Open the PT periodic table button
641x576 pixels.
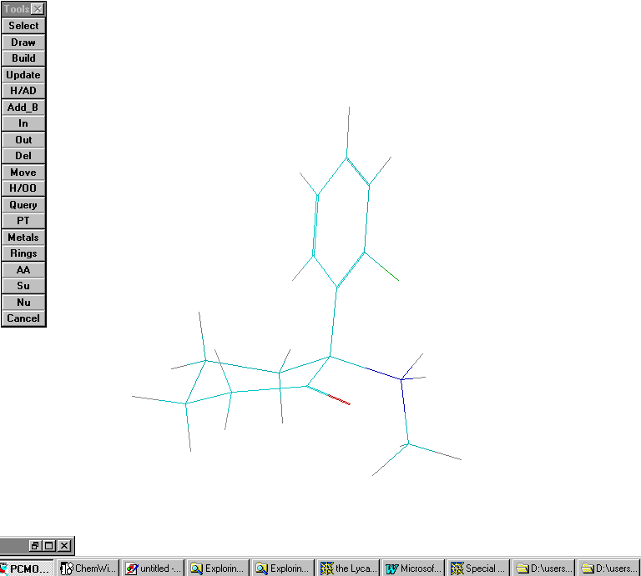[x=23, y=221]
